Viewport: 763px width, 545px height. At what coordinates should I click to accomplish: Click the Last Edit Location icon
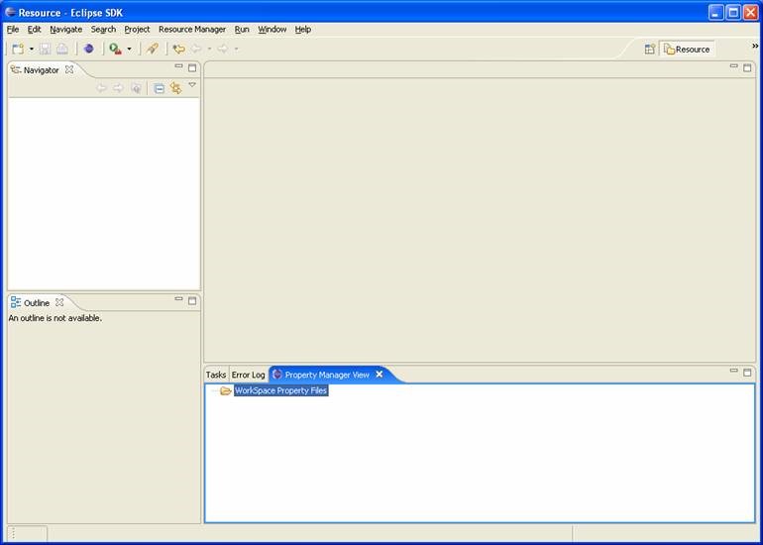pyautogui.click(x=179, y=49)
